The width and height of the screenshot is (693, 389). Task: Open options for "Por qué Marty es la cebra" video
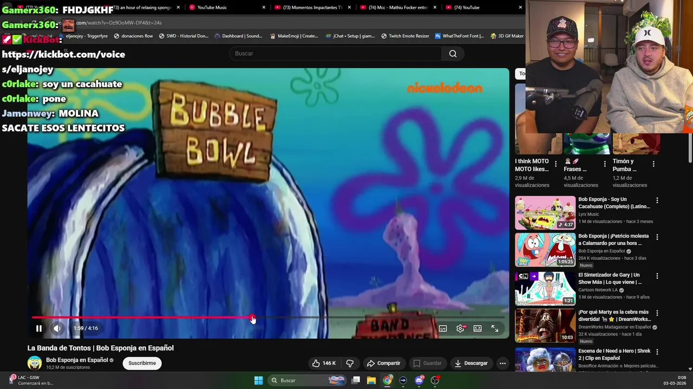[657, 313]
